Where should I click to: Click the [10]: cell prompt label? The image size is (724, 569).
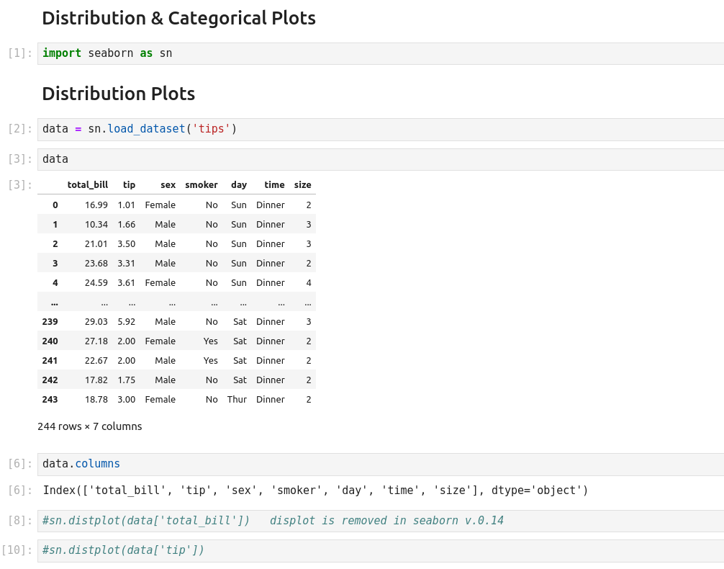click(17, 550)
